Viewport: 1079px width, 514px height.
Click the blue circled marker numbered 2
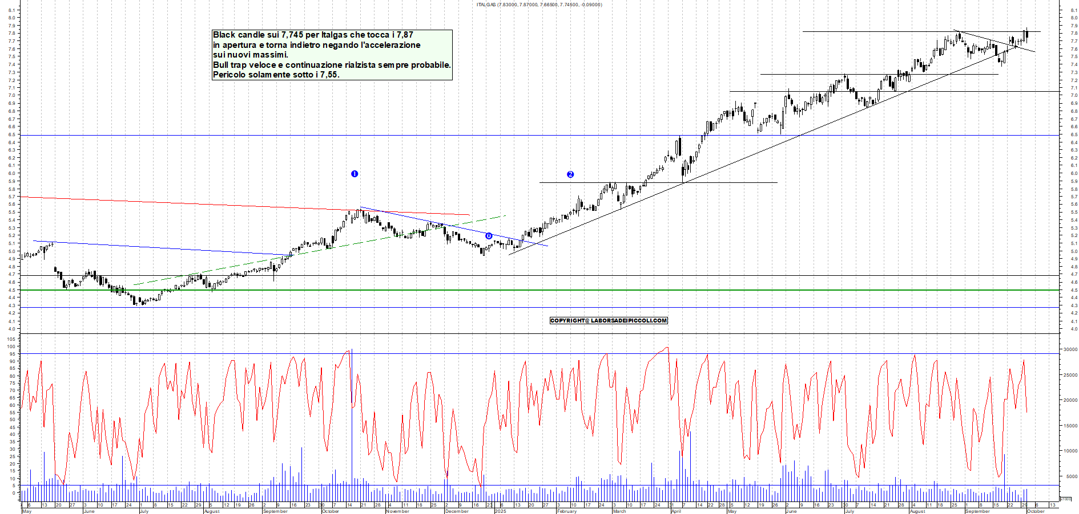tap(570, 174)
